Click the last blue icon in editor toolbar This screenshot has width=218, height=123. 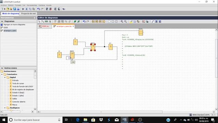160,22
